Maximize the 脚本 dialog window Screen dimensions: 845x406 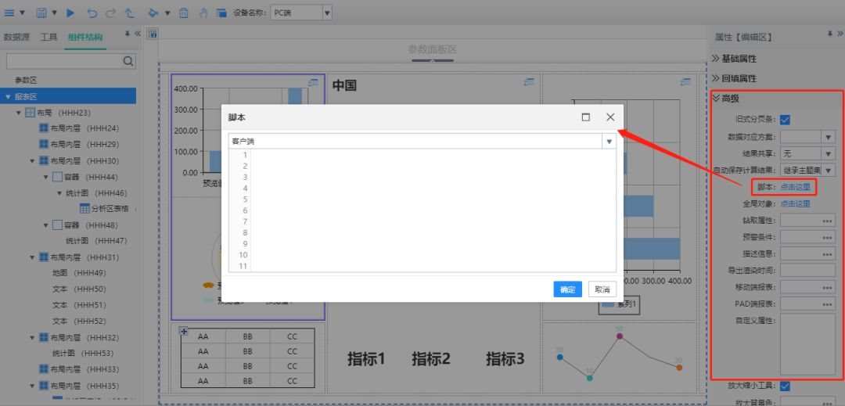click(x=586, y=117)
